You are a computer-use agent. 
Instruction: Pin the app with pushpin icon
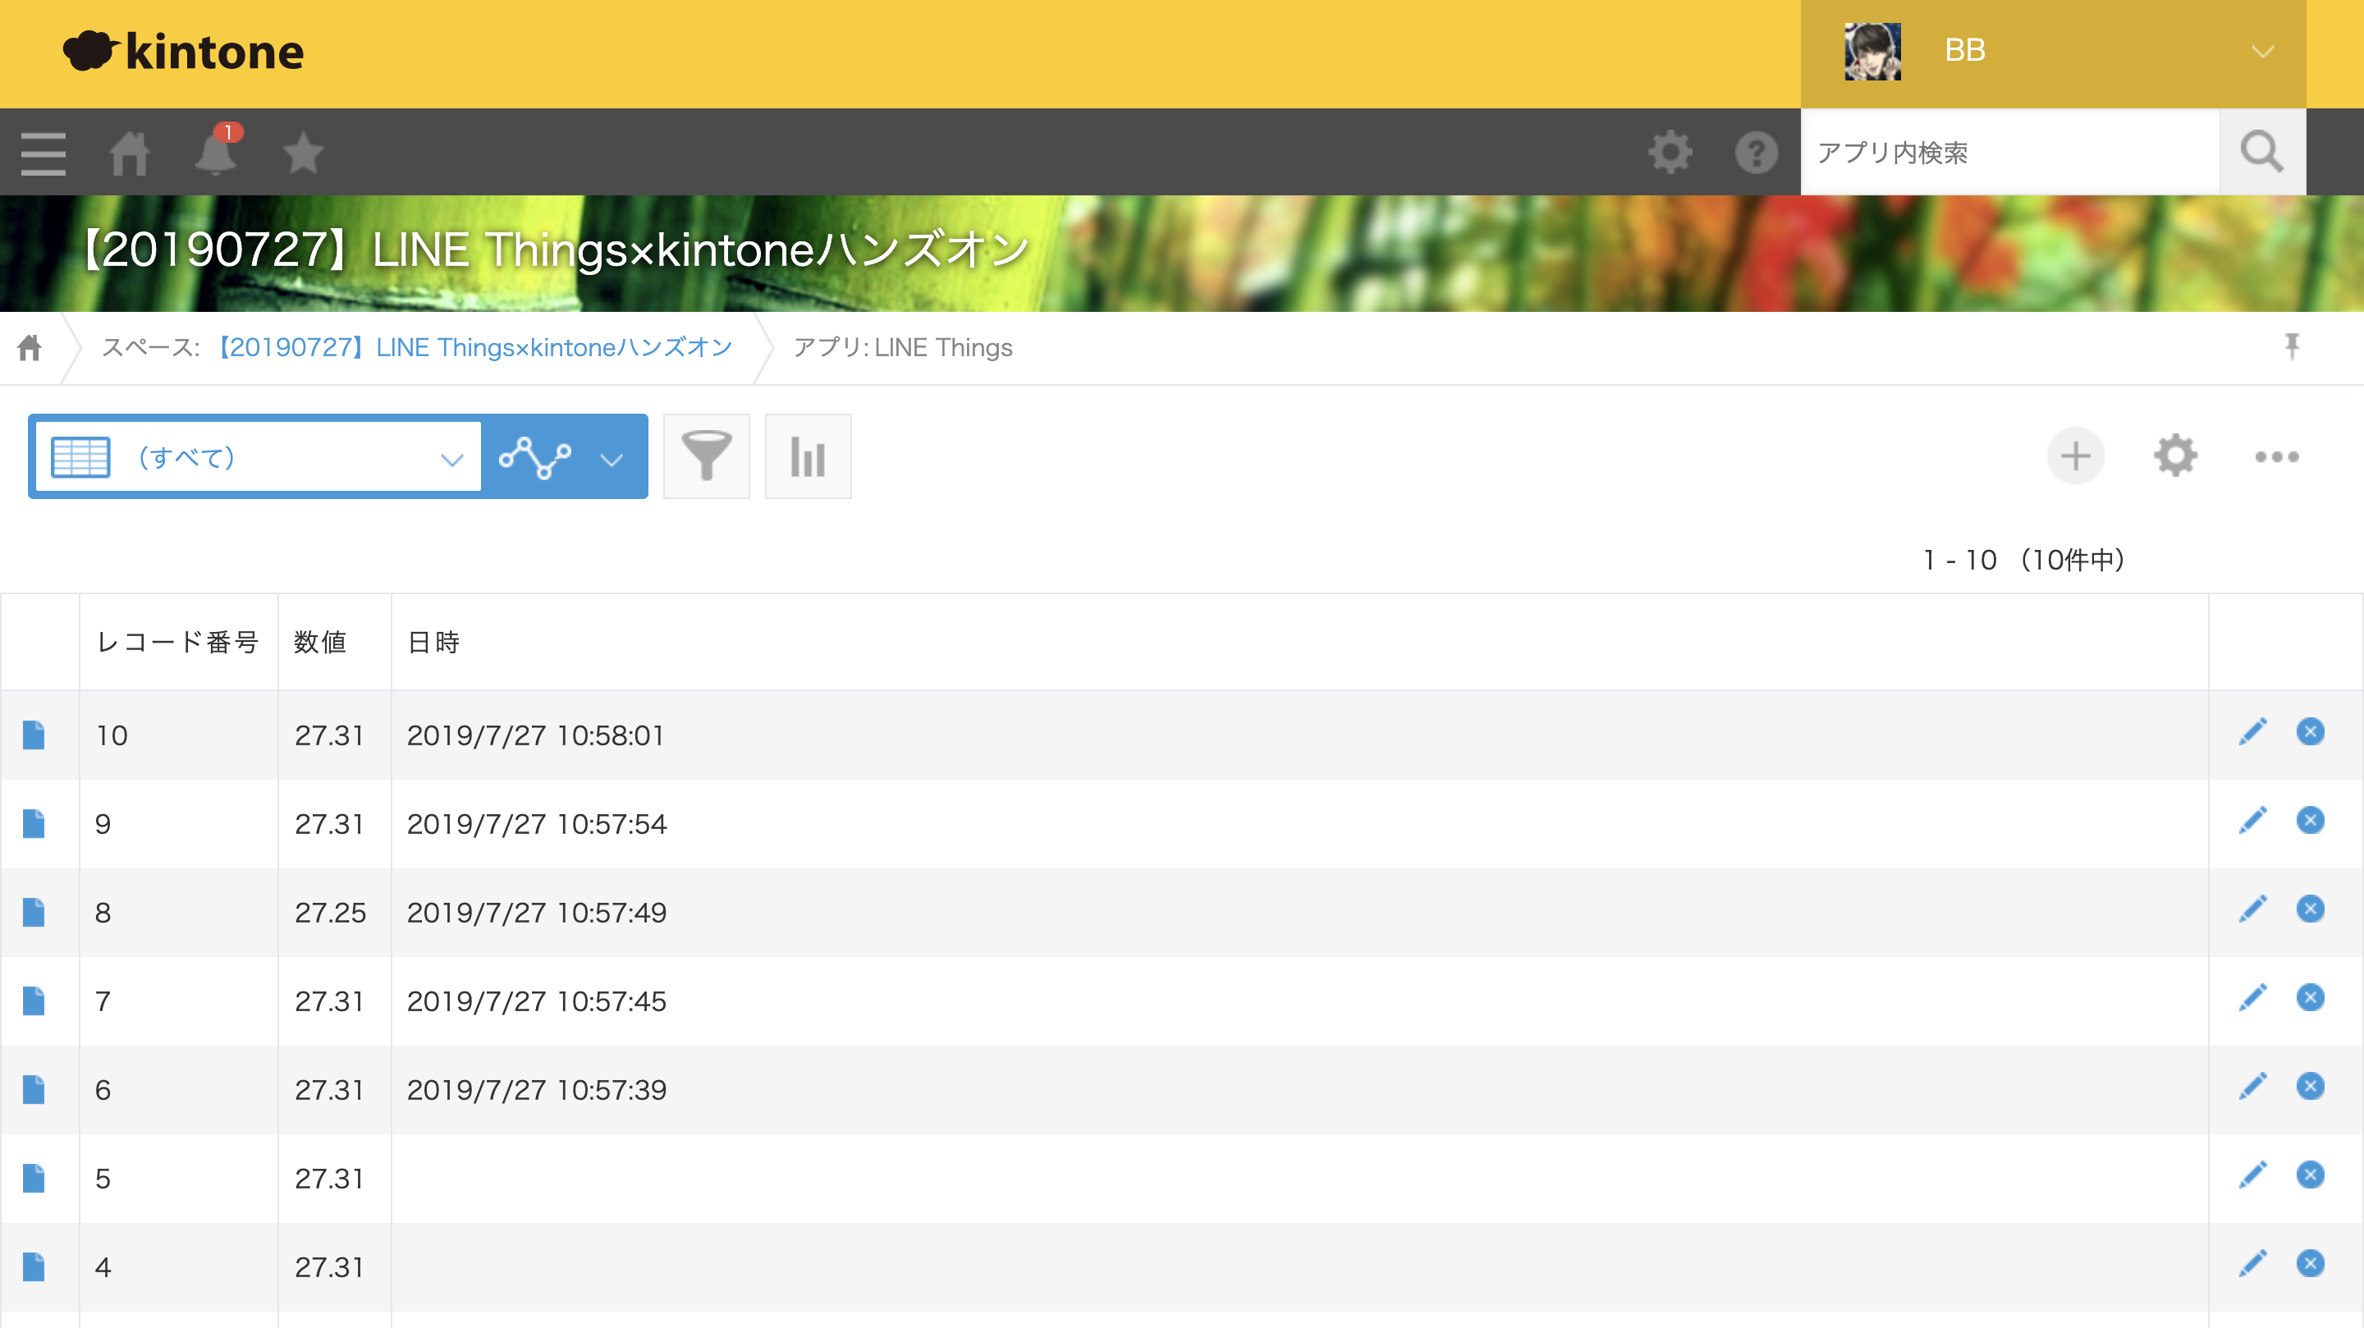[2292, 346]
